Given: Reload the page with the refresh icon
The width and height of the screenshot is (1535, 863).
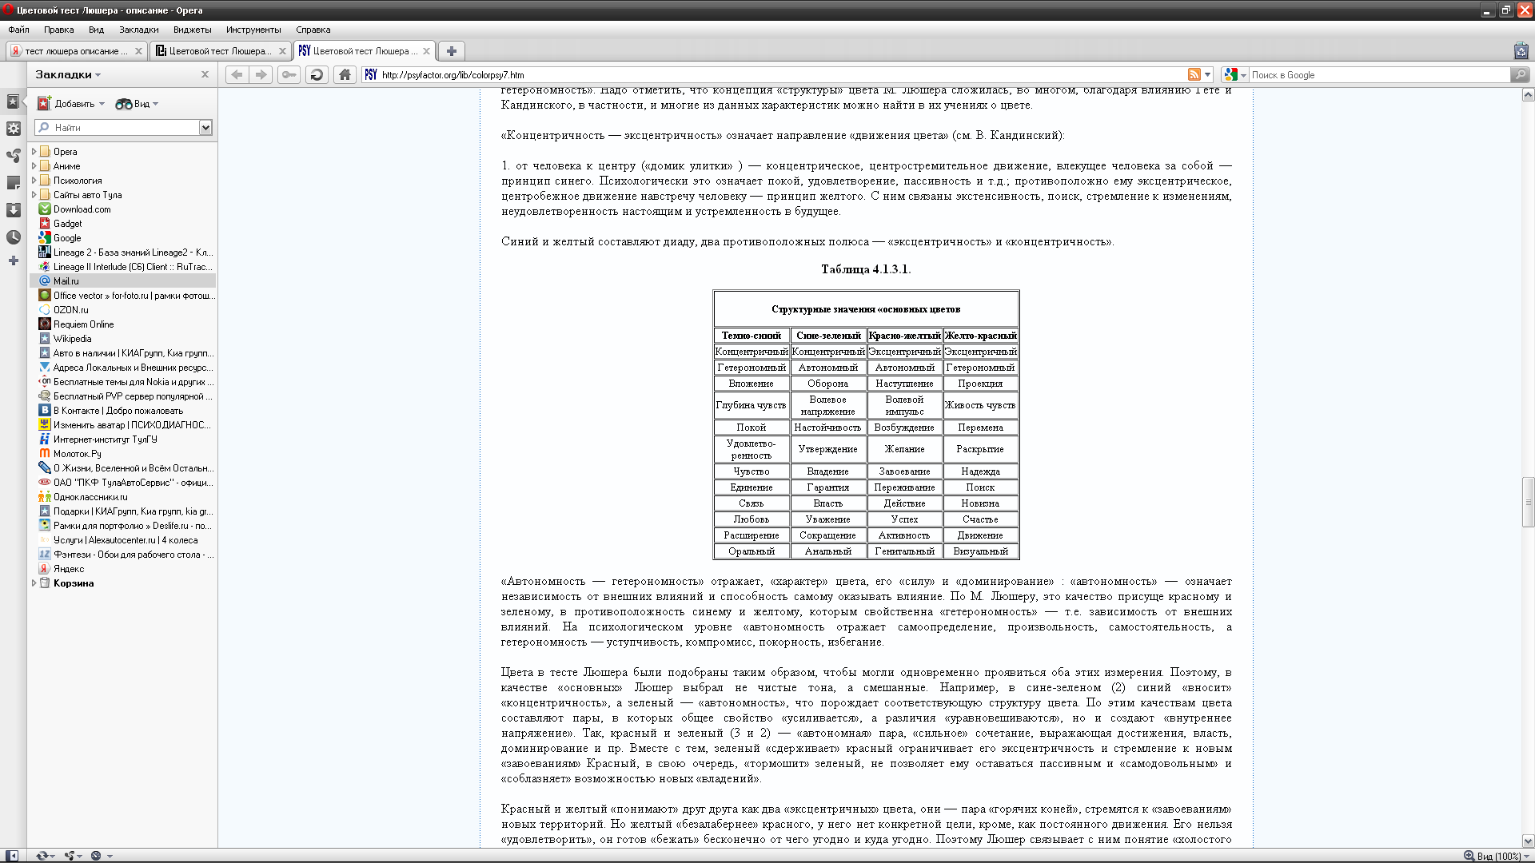Looking at the screenshot, I should click(x=317, y=74).
